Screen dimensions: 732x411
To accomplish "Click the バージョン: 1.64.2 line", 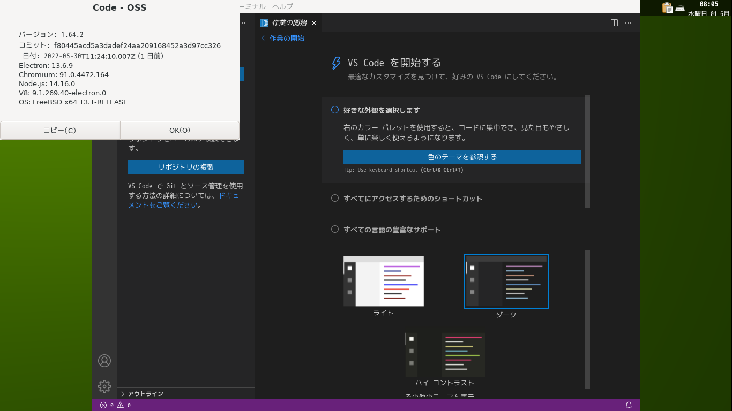I will tap(51, 34).
